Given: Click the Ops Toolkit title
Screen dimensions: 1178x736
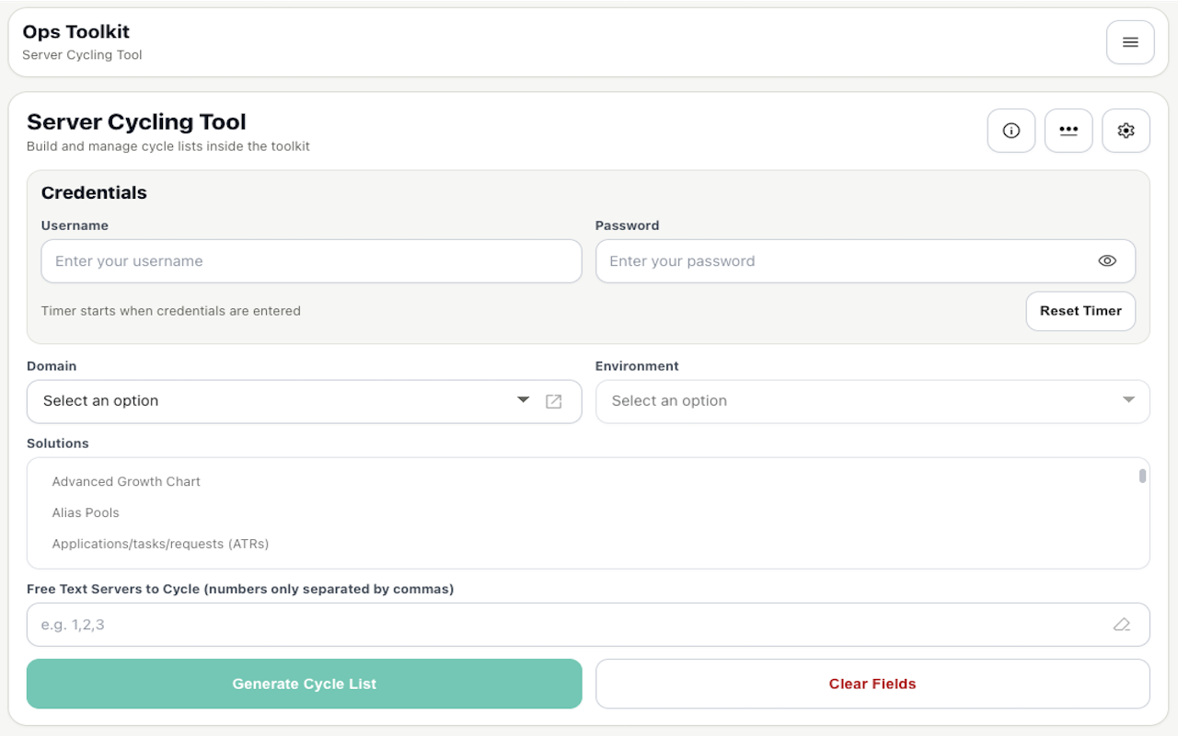Looking at the screenshot, I should (76, 31).
